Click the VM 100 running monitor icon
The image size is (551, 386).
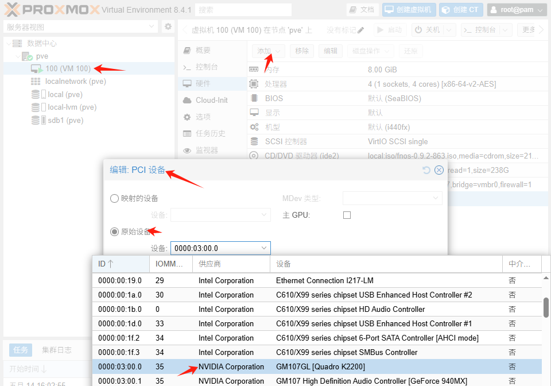pyautogui.click(x=37, y=68)
